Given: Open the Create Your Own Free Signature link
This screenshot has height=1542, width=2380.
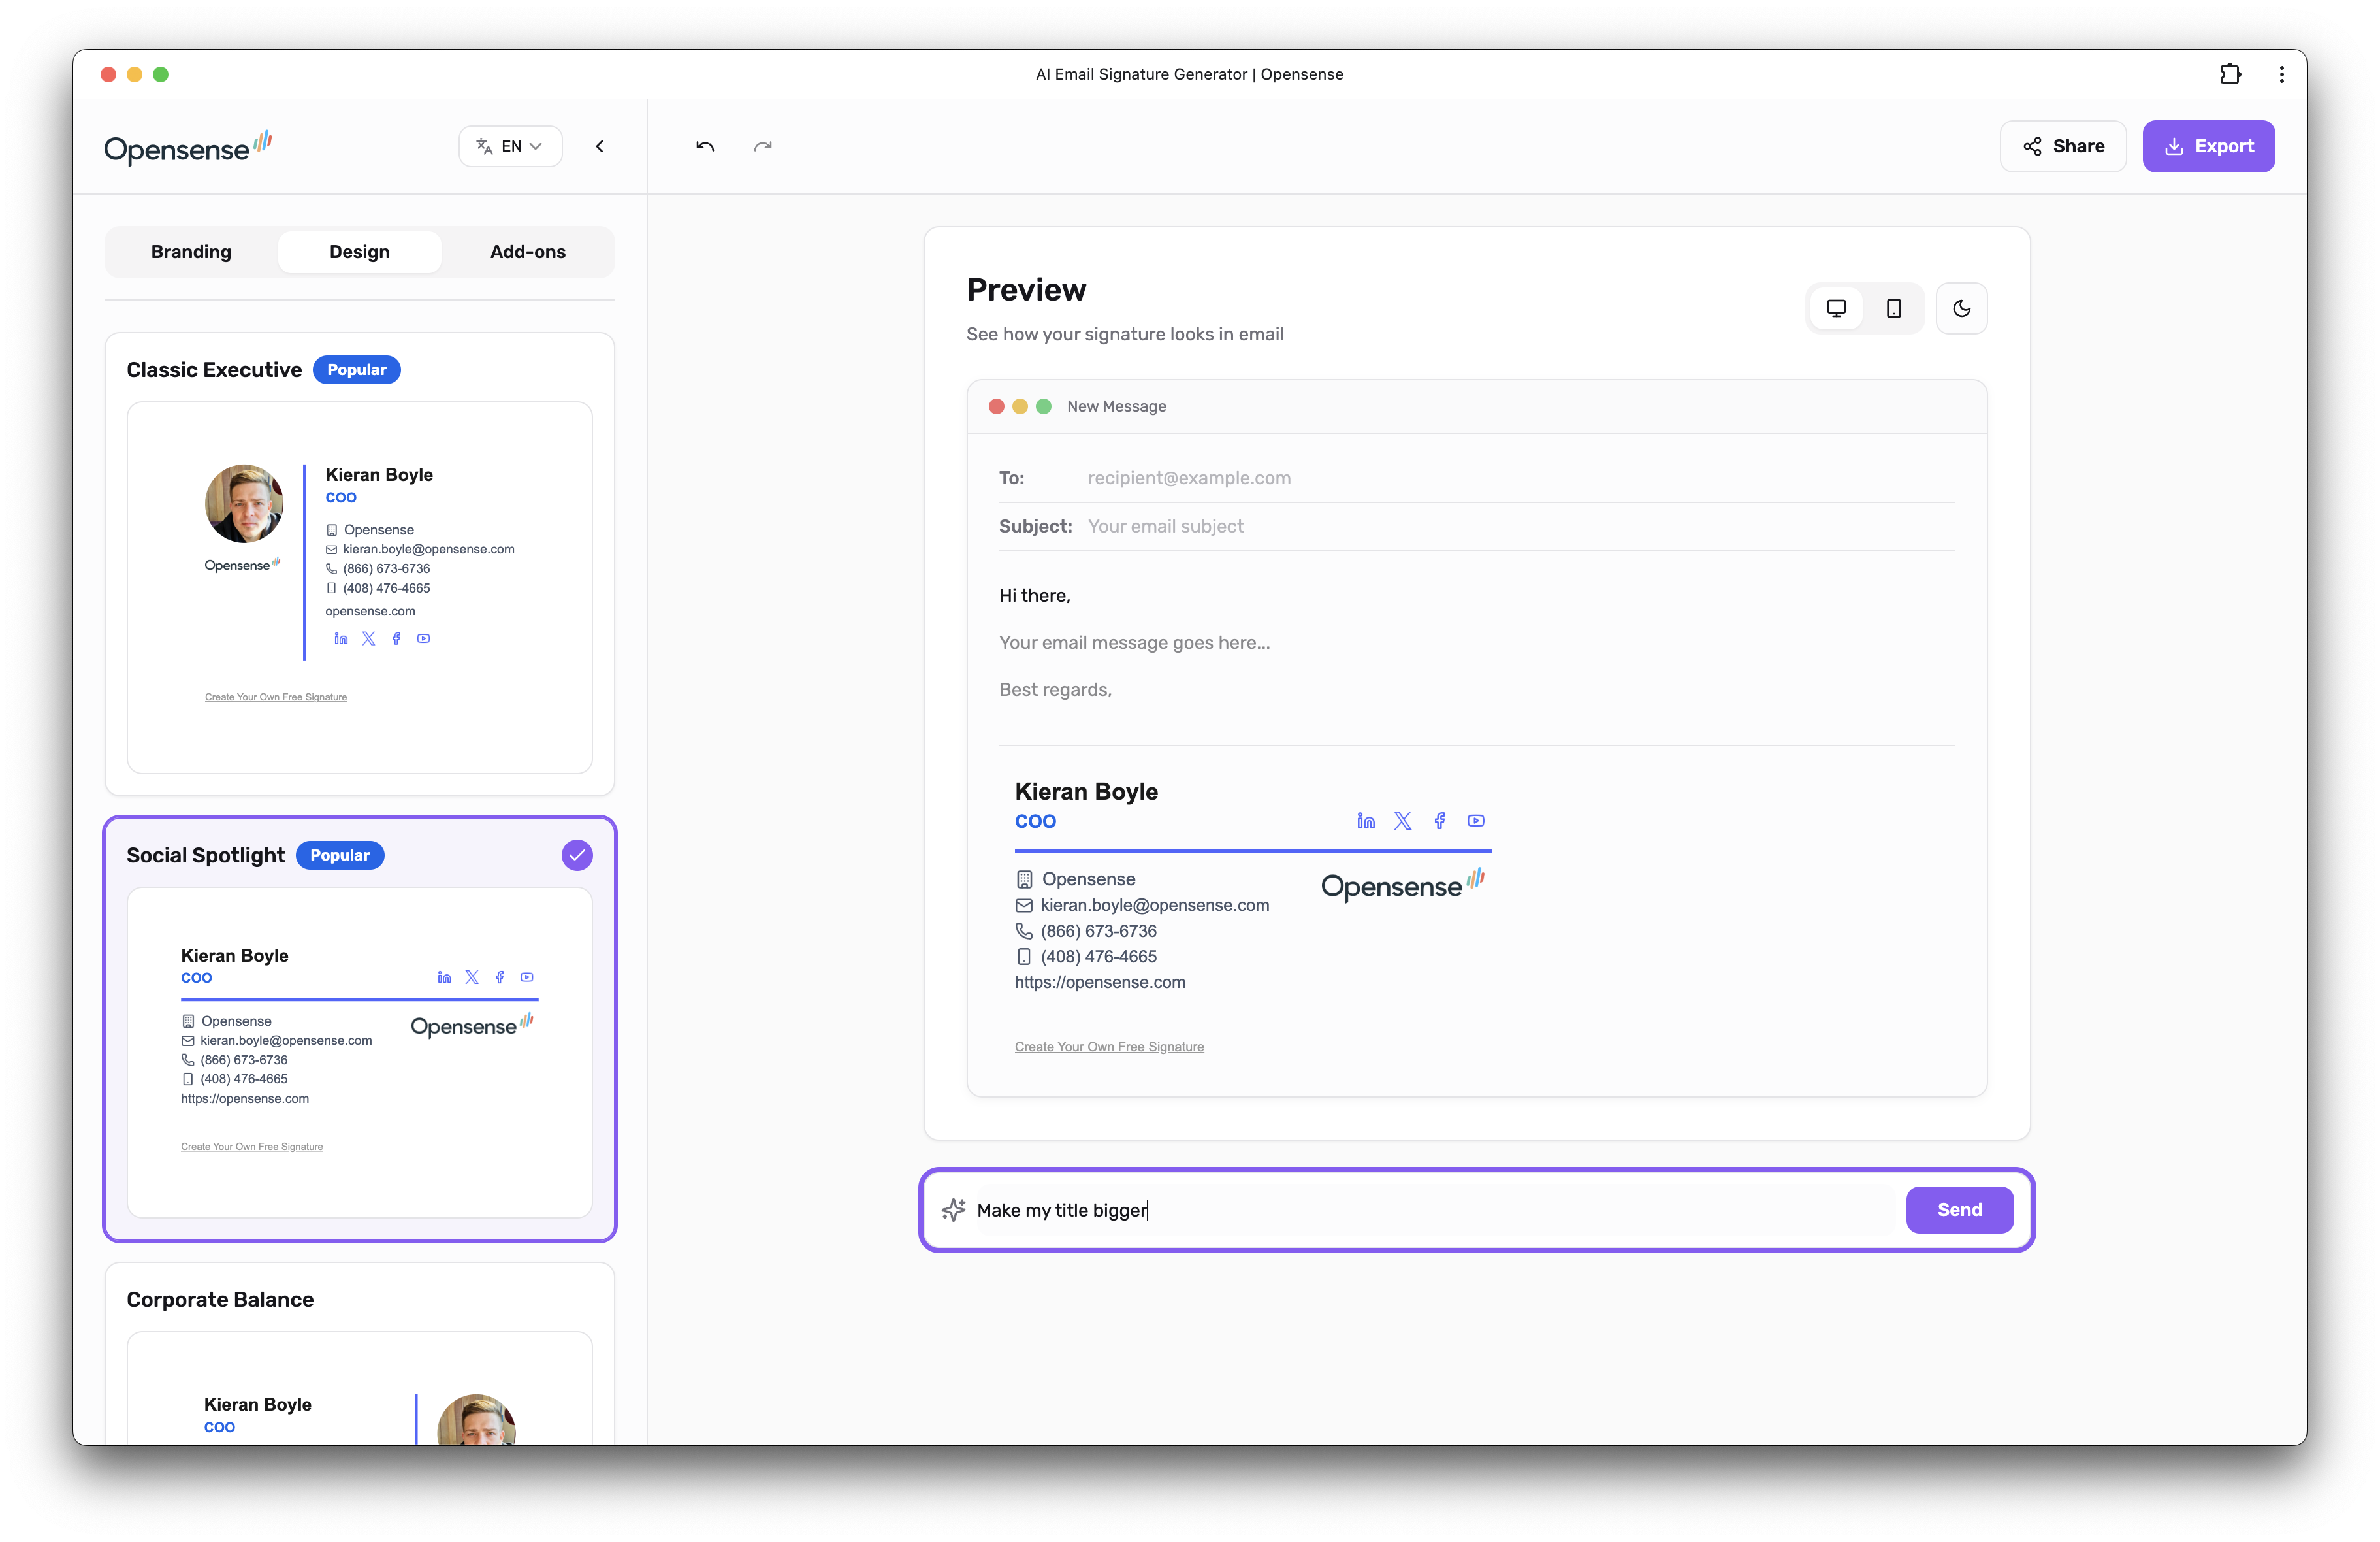Looking at the screenshot, I should (x=1109, y=1047).
